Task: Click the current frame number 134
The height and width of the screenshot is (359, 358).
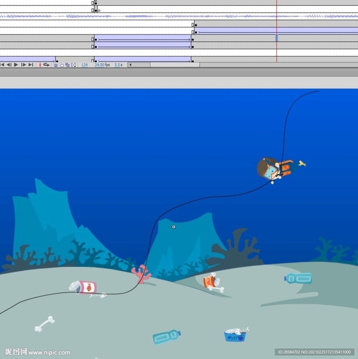Action: point(84,65)
